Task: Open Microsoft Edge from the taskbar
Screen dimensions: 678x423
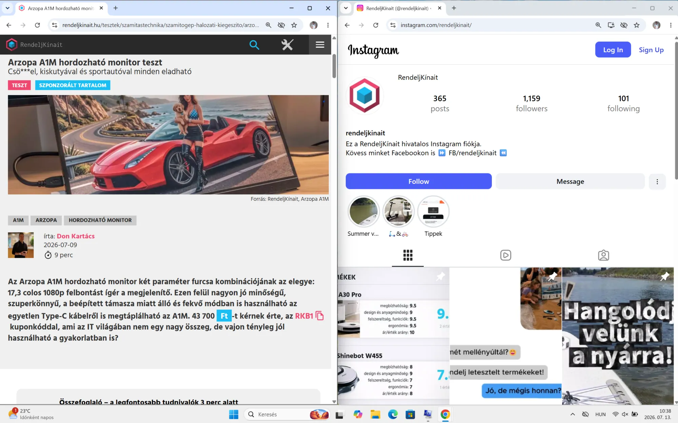Action: 393,414
